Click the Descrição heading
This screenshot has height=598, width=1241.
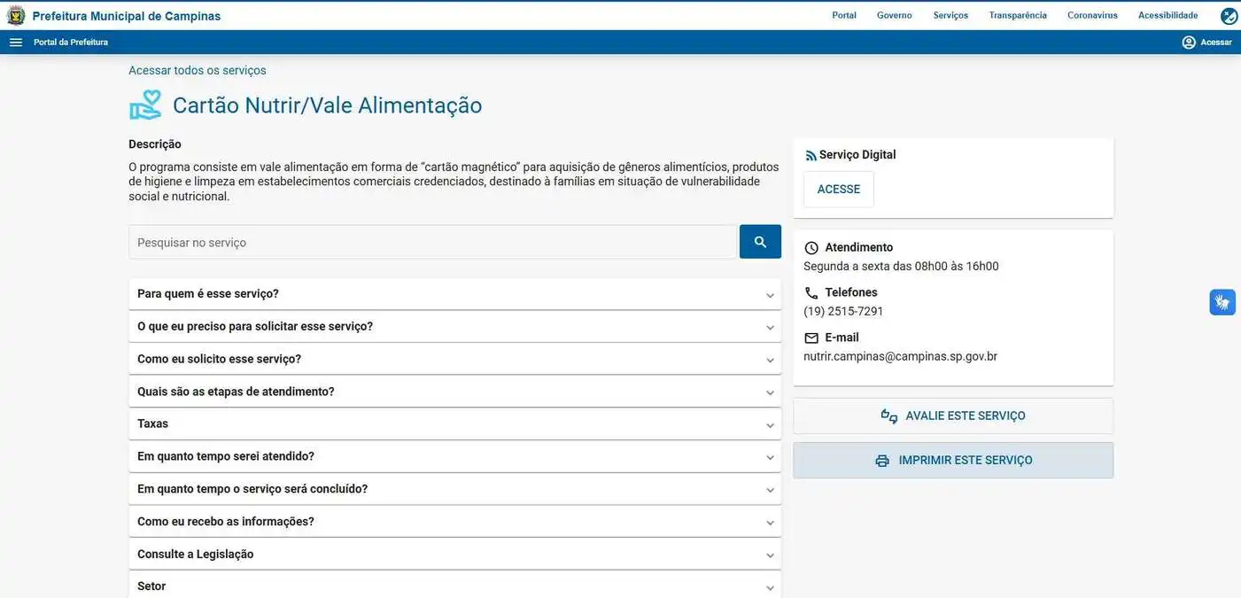(x=155, y=144)
